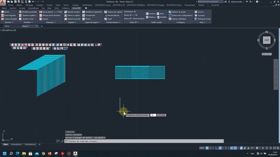Click the new drawing tab plus button
Viewport: 280px width, 157px height.
42,26
